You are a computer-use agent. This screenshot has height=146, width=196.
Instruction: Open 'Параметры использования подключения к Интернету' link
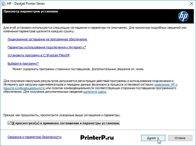[x=47, y=47]
